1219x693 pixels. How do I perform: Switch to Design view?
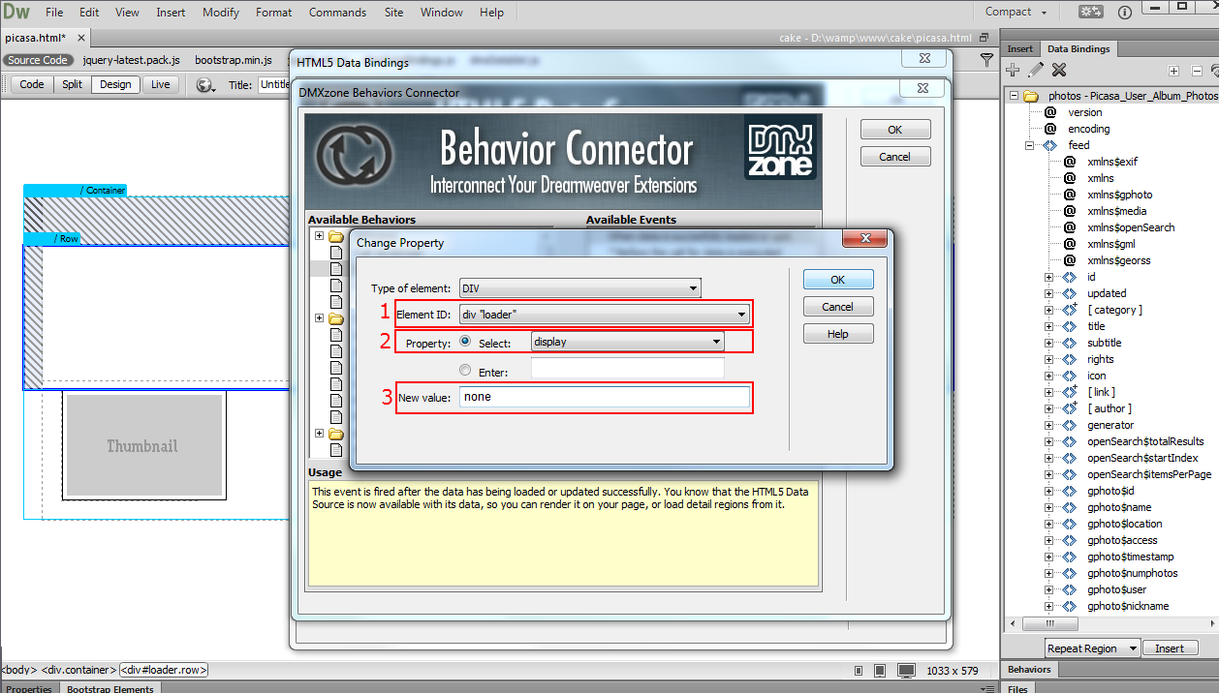click(115, 84)
